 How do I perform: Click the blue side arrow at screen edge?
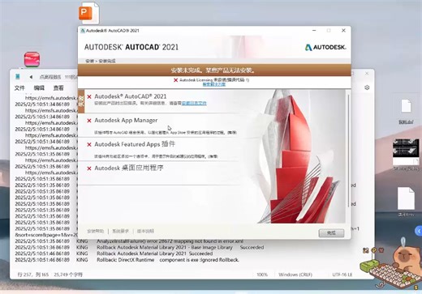tap(419, 231)
